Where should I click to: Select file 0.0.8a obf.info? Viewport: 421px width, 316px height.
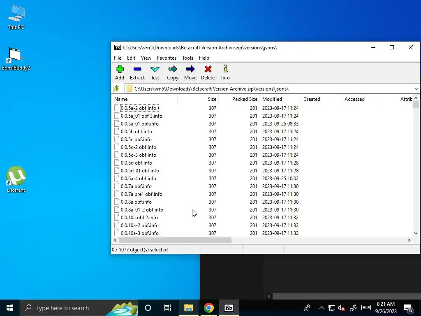point(136,202)
